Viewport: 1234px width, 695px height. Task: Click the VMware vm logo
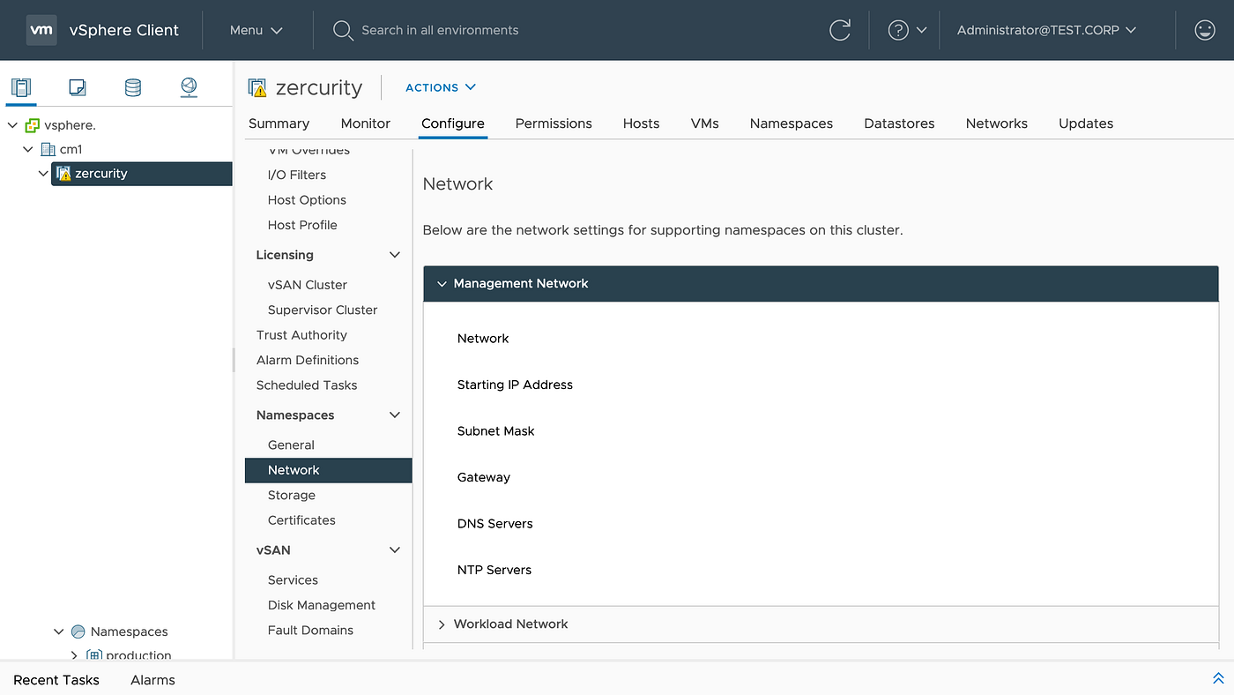41,30
